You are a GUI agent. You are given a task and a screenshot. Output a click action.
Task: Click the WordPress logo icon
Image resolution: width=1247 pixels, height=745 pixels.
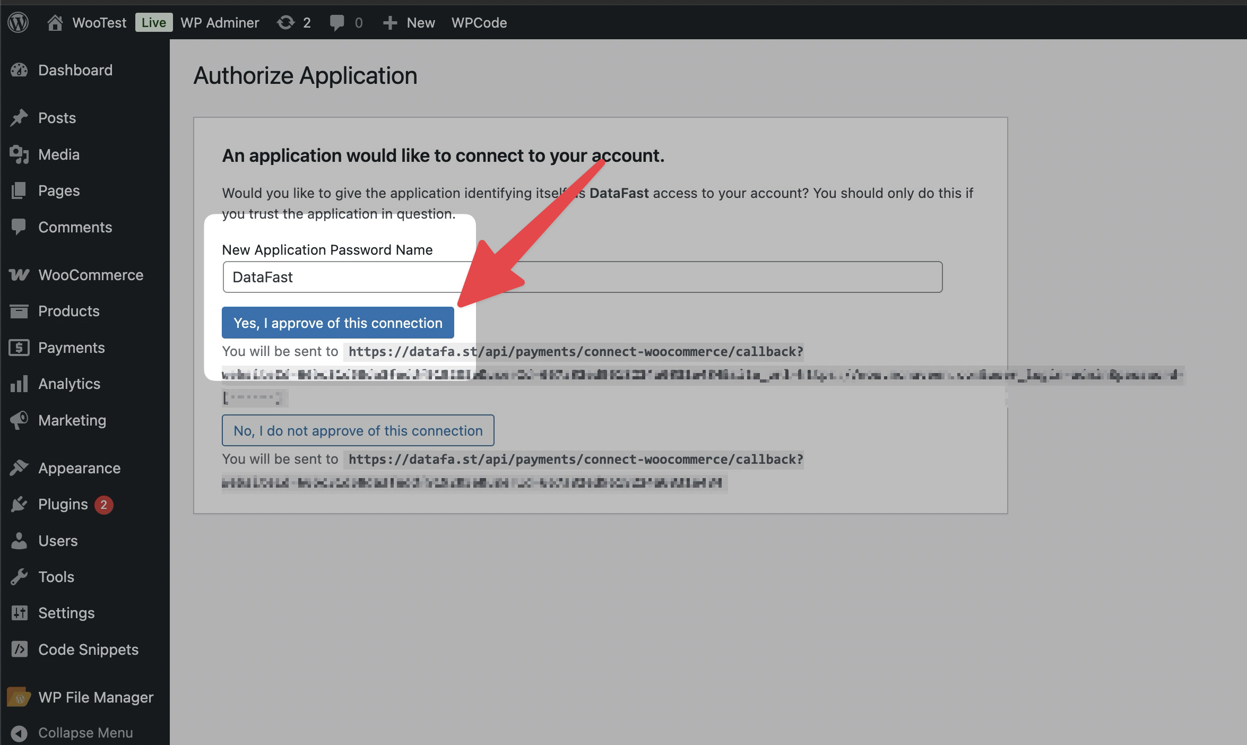coord(18,22)
